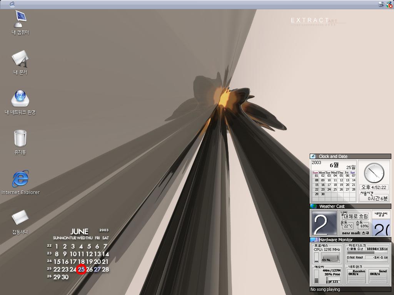Click the network tray icon with red X
The height and width of the screenshot is (295, 394).
tap(389, 5)
